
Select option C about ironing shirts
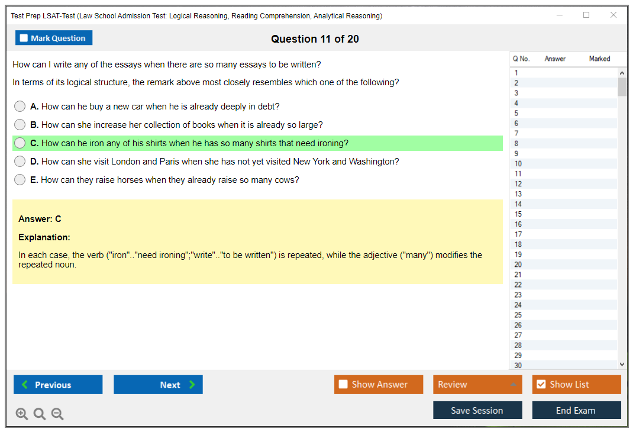pos(20,143)
